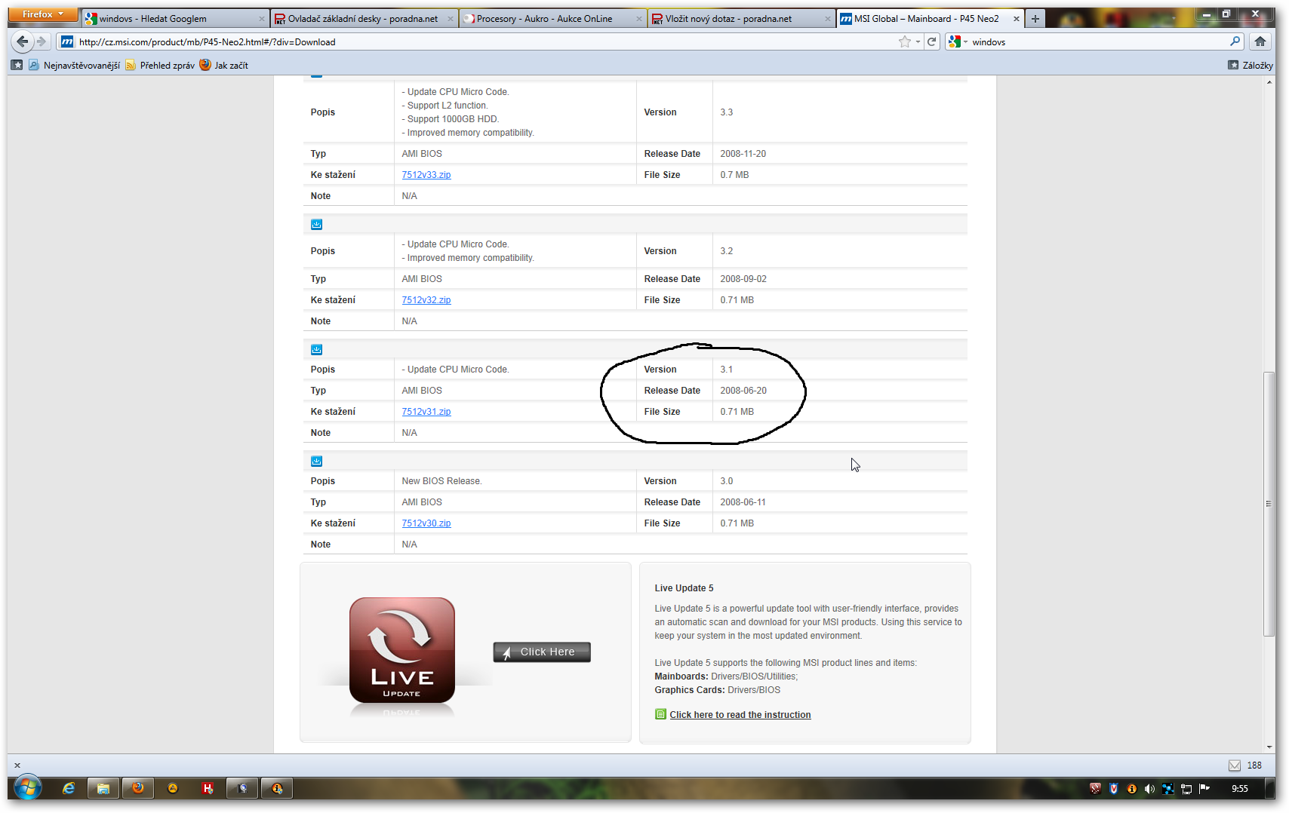The width and height of the screenshot is (1289, 813).
Task: Bookmark this page with the star icon
Action: (904, 41)
